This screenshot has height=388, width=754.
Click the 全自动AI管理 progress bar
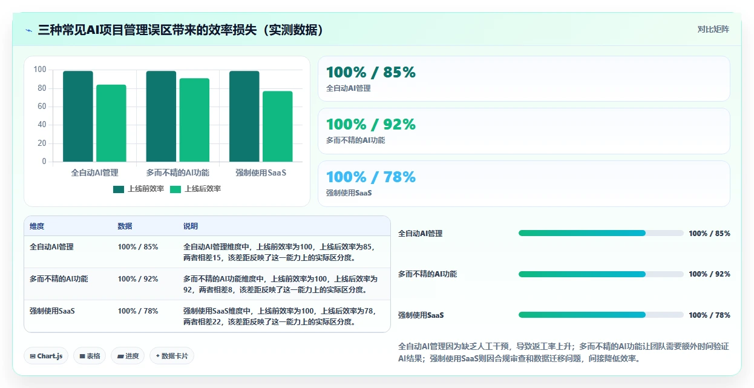601,233
